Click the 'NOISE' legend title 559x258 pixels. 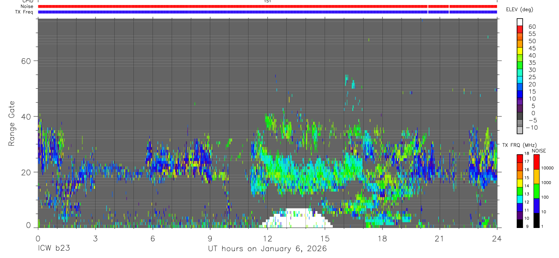pyautogui.click(x=539, y=151)
